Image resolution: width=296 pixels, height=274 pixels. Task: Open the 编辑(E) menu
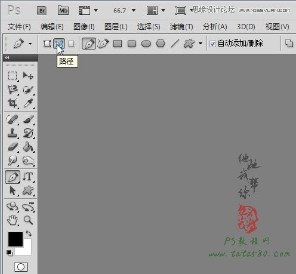[x=52, y=27]
